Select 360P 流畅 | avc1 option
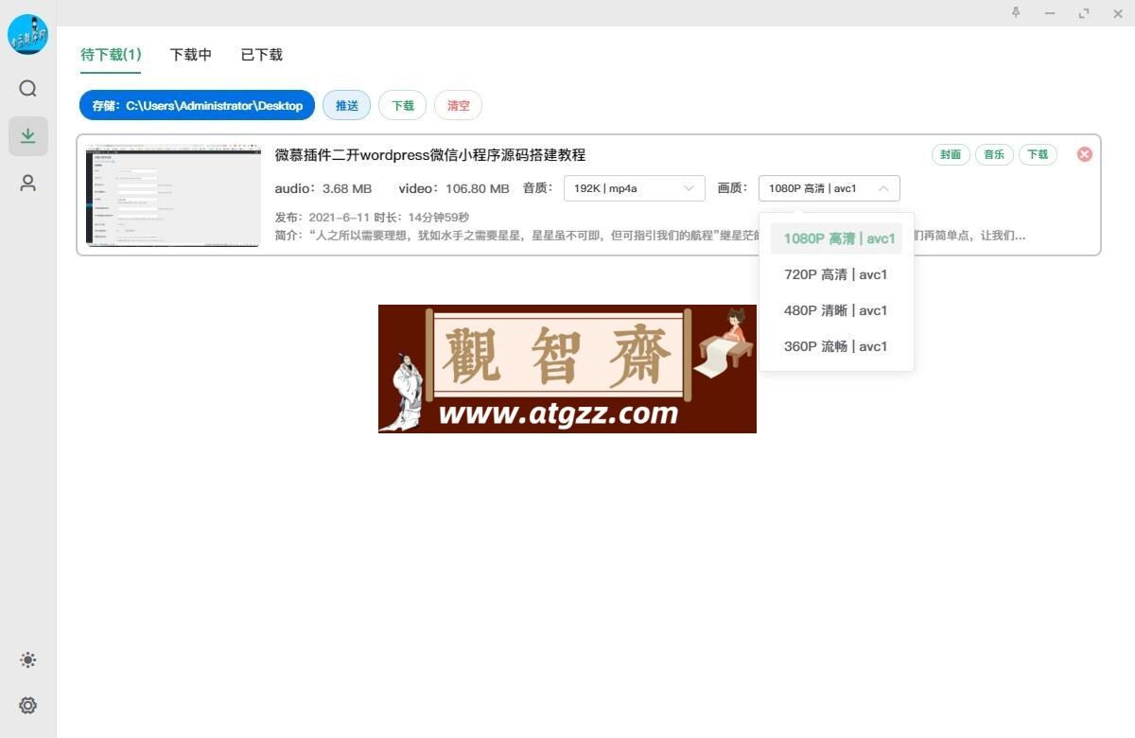Viewport: 1135px width, 738px height. (x=837, y=346)
